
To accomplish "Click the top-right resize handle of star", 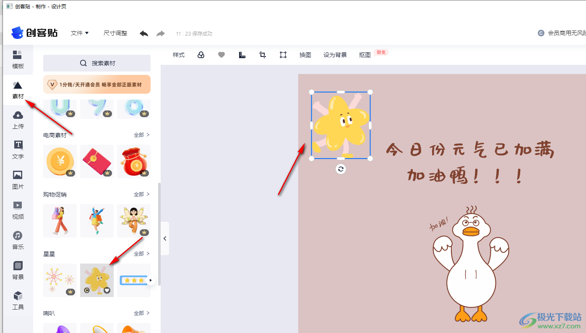I will pos(370,92).
